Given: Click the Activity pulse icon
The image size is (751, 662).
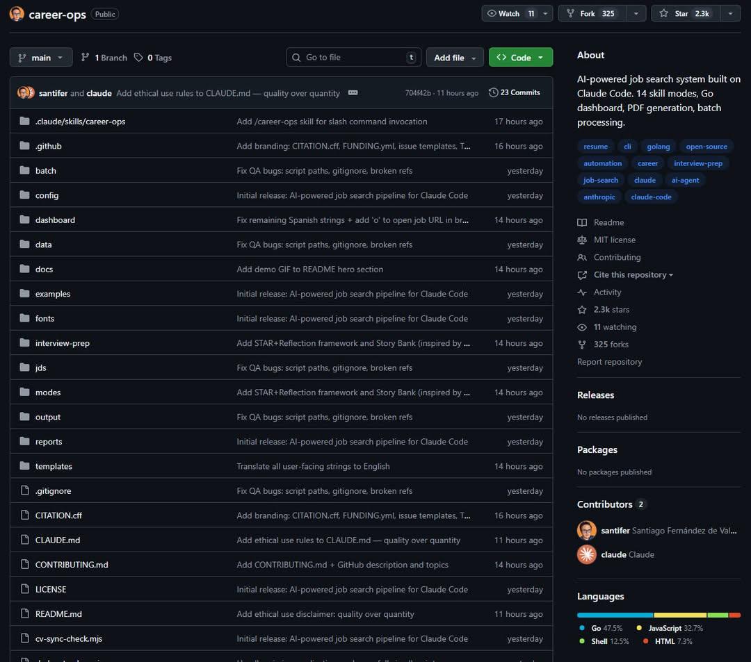Looking at the screenshot, I should [x=582, y=292].
